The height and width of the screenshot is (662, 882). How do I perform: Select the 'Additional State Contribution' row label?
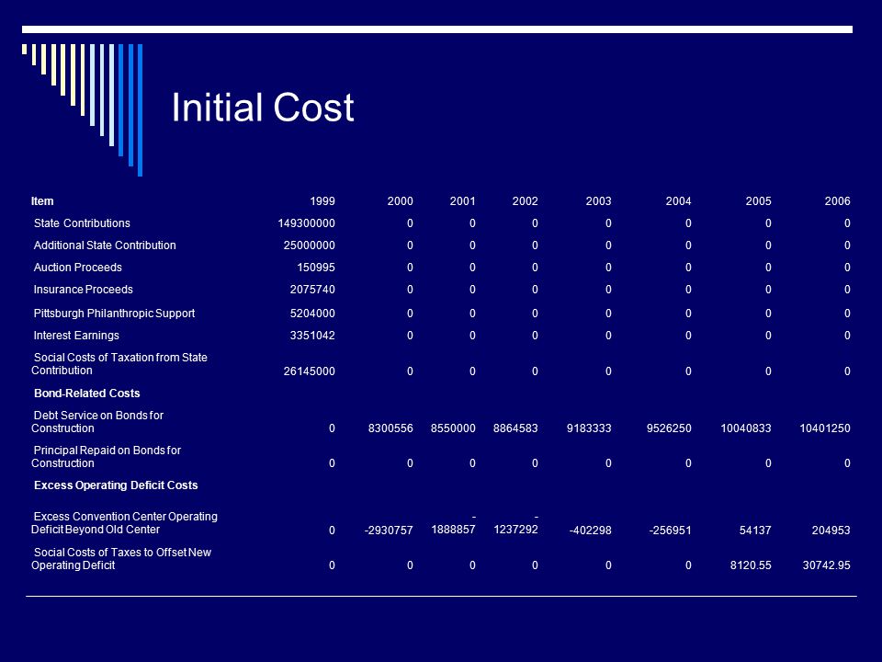point(105,245)
